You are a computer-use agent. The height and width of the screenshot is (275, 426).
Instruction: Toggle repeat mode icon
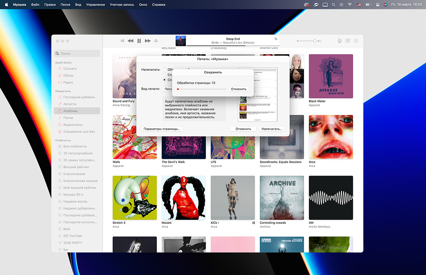point(156,41)
